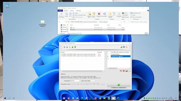Click Sélectionner tout in Explorer ribbon
The width and height of the screenshot is (181, 101).
[135, 13]
